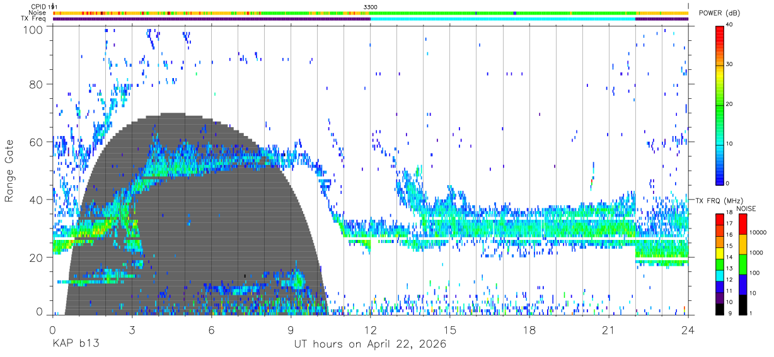Viewport: 774px width, 357px height.
Task: Click the cyan segment of TX FRQ colorbar
Action: 719,276
